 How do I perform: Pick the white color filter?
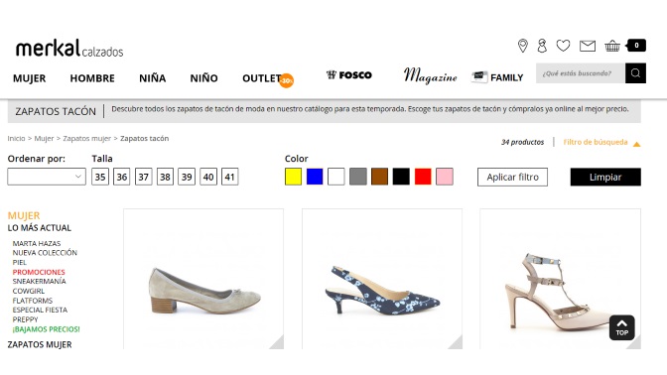pos(336,177)
